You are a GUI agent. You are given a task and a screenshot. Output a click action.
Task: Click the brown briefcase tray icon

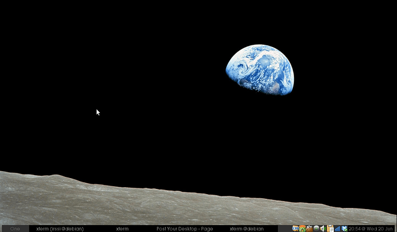[309, 229]
